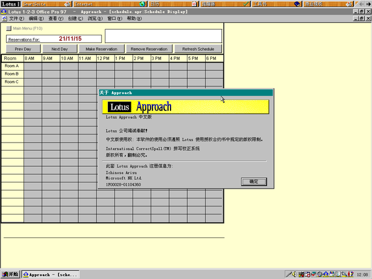Image resolution: width=372 pixels, height=279 pixels.
Task: Click Room B's 10 AM schedule cell
Action: [x=69, y=74]
